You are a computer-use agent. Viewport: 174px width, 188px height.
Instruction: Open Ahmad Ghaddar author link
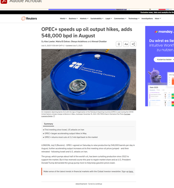[x=99, y=41]
